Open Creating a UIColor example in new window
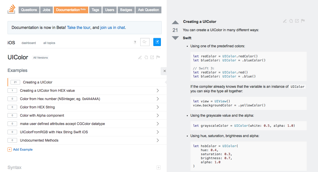 pos(297,21)
